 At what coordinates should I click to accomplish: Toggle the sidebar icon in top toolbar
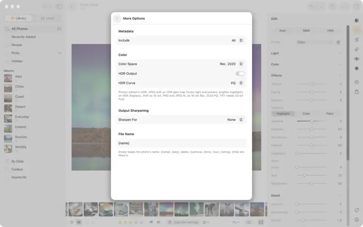59,6
